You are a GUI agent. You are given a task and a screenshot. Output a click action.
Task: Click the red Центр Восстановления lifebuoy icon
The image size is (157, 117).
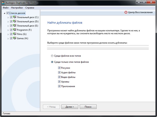coord(126,12)
